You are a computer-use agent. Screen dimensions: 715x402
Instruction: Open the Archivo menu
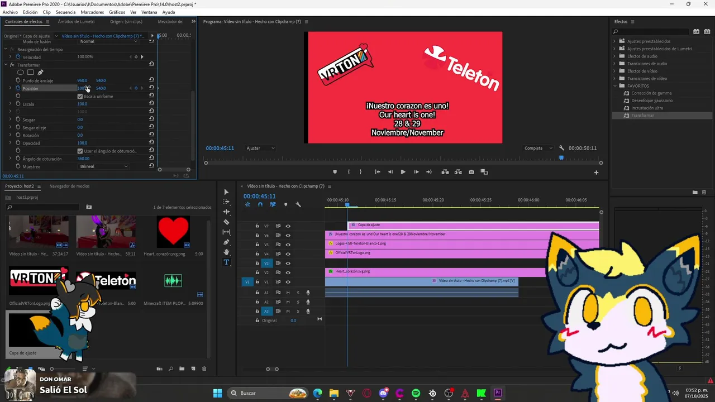pyautogui.click(x=10, y=12)
